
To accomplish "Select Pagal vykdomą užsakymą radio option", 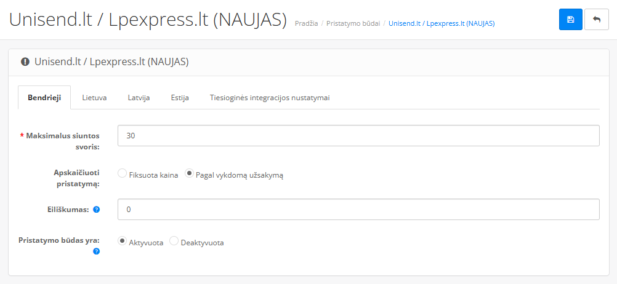I will 190,174.
